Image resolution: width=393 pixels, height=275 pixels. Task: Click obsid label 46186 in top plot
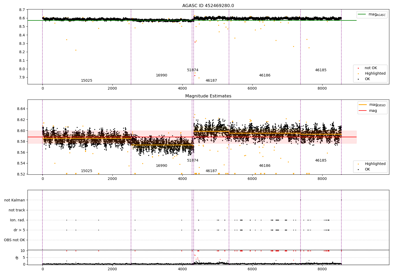tap(265, 75)
